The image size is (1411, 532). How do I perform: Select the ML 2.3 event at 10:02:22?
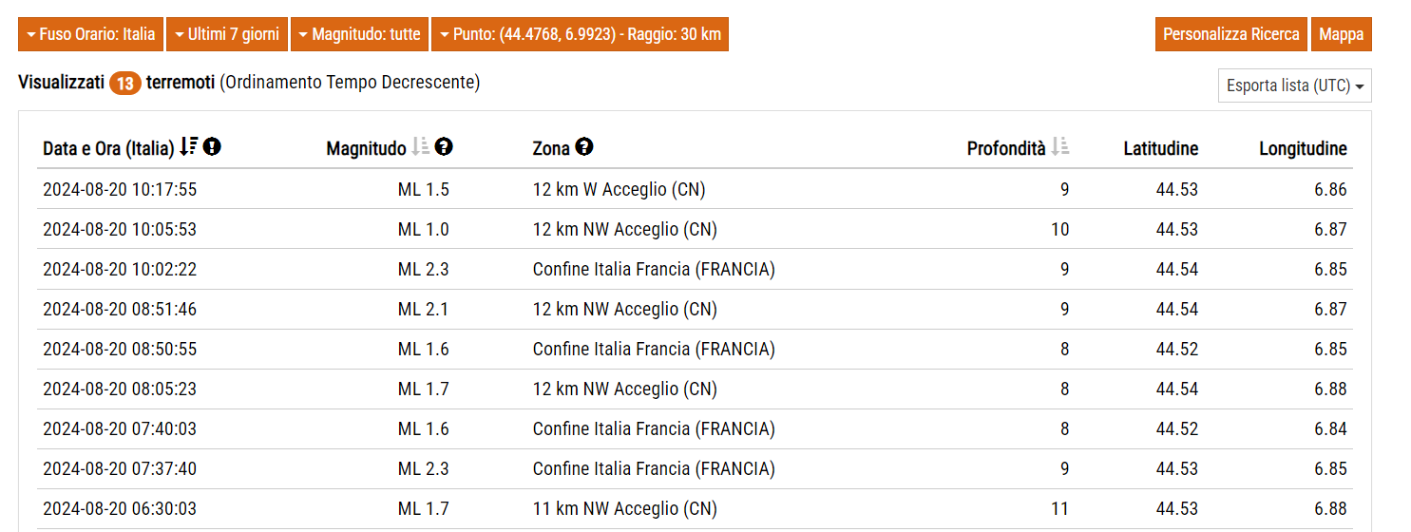pyautogui.click(x=695, y=269)
